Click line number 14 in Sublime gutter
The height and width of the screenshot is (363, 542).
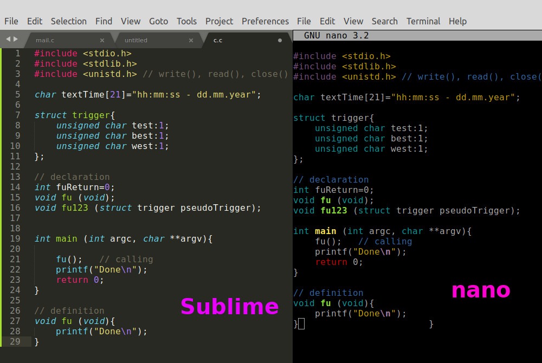click(x=15, y=187)
